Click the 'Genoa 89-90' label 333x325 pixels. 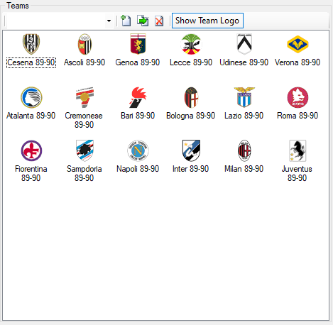[x=138, y=62]
